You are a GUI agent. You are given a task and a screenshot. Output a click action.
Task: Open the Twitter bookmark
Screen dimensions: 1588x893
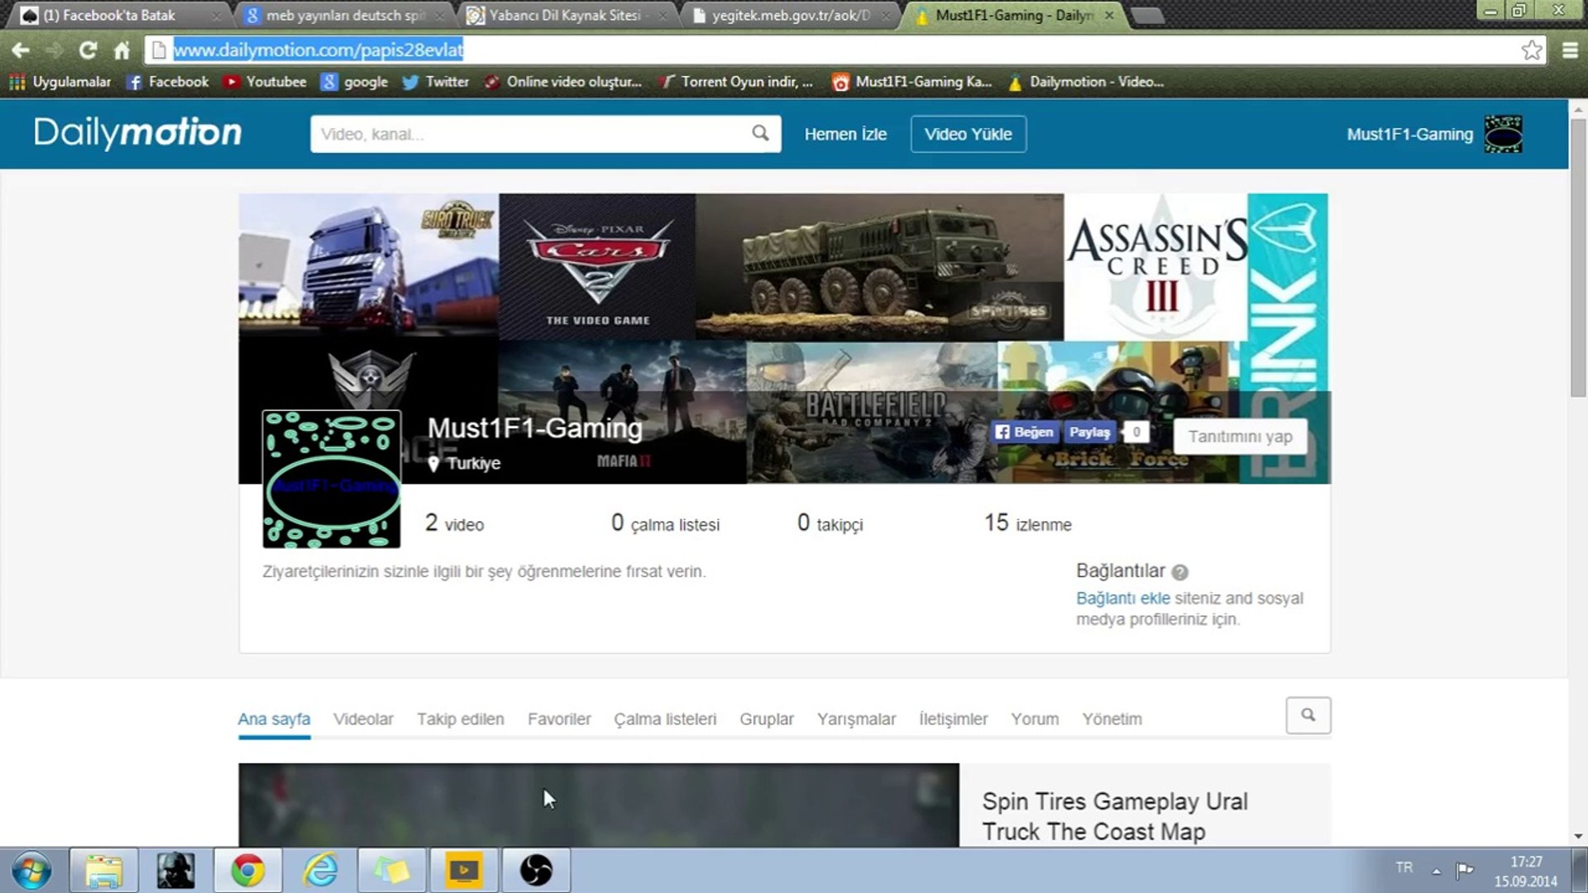tap(436, 82)
